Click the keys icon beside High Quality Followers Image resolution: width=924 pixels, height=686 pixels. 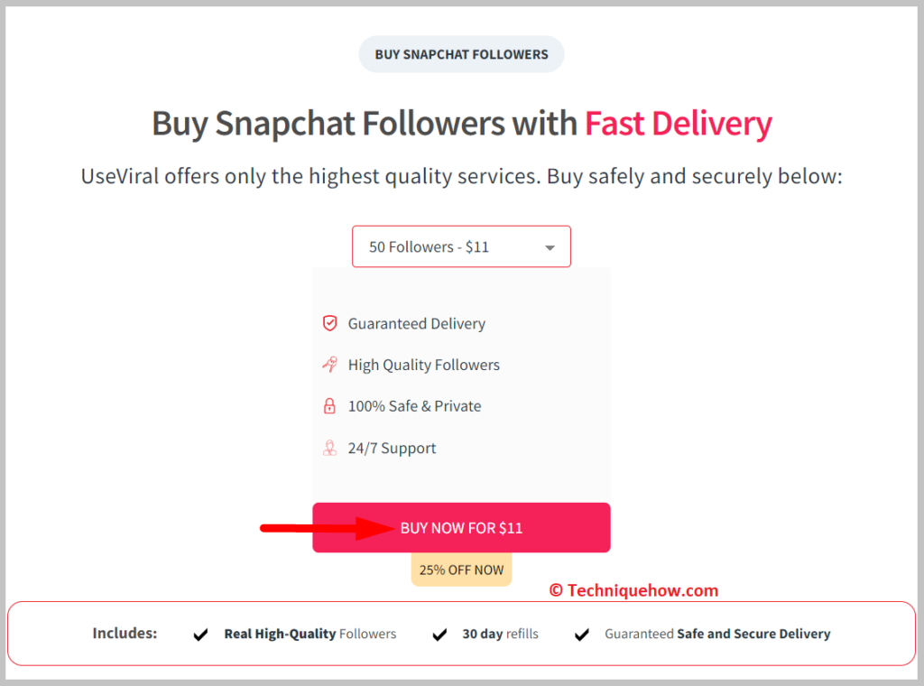click(330, 365)
